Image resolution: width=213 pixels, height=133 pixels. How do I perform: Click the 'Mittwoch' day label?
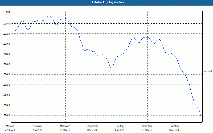(x=65, y=126)
